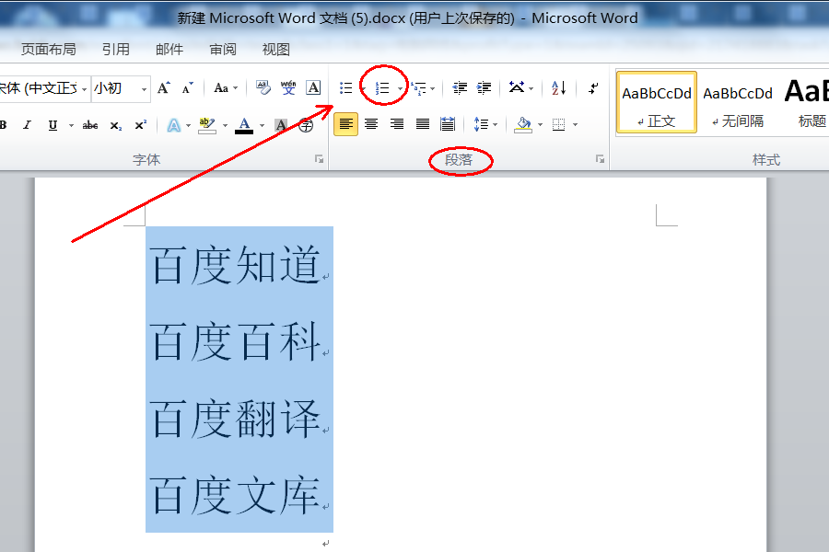Image resolution: width=829 pixels, height=552 pixels.
Task: Center align the selected paragraphs
Action: click(x=372, y=124)
